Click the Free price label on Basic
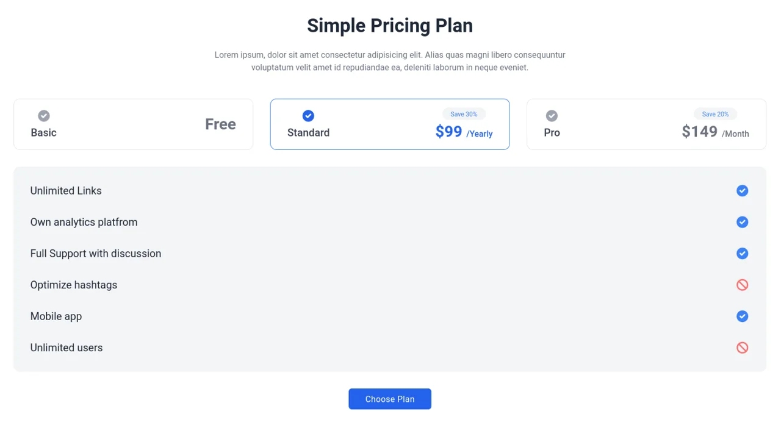 click(220, 124)
